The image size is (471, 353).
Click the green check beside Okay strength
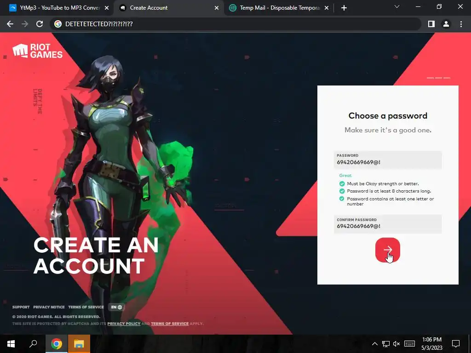point(342,183)
